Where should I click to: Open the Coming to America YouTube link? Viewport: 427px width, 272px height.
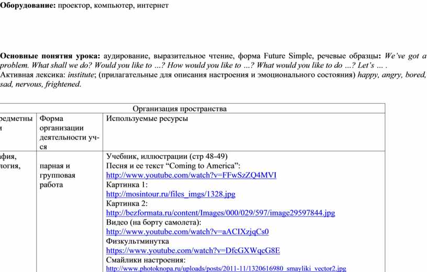[x=191, y=175]
